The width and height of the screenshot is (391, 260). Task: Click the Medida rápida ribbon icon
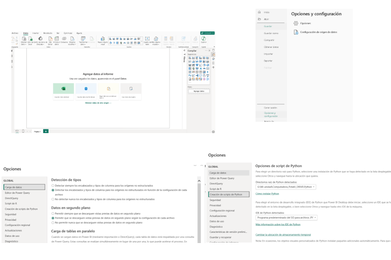coord(172,39)
